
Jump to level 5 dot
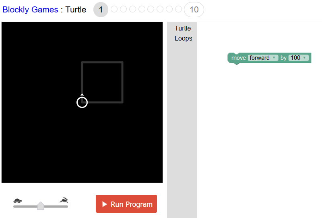(x=142, y=9)
